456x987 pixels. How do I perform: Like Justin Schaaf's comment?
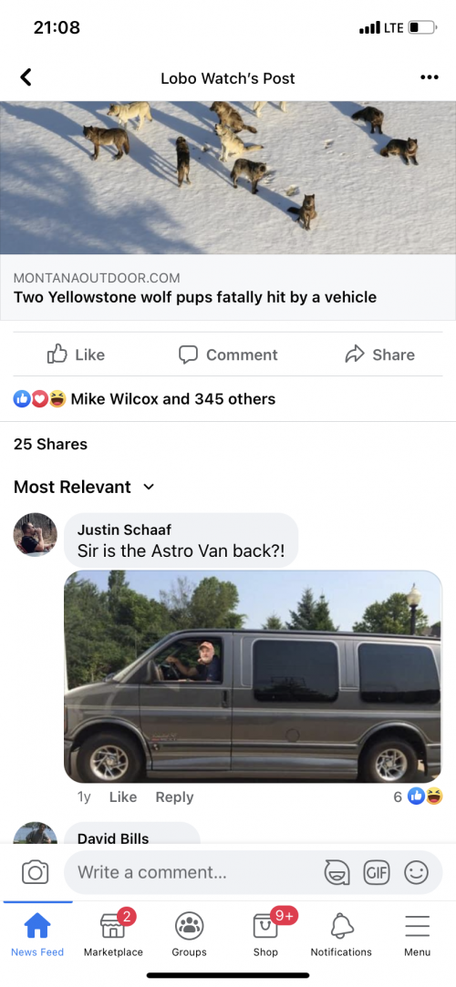click(123, 797)
